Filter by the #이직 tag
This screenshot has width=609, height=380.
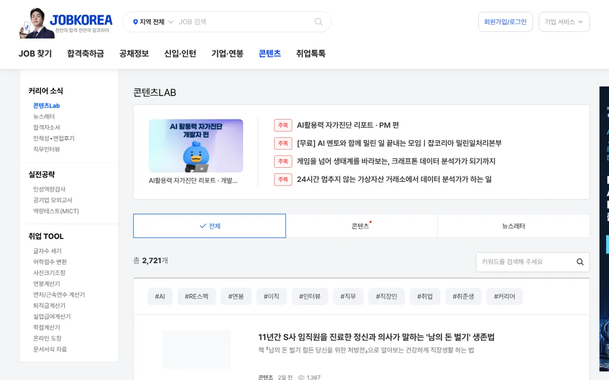(x=272, y=296)
